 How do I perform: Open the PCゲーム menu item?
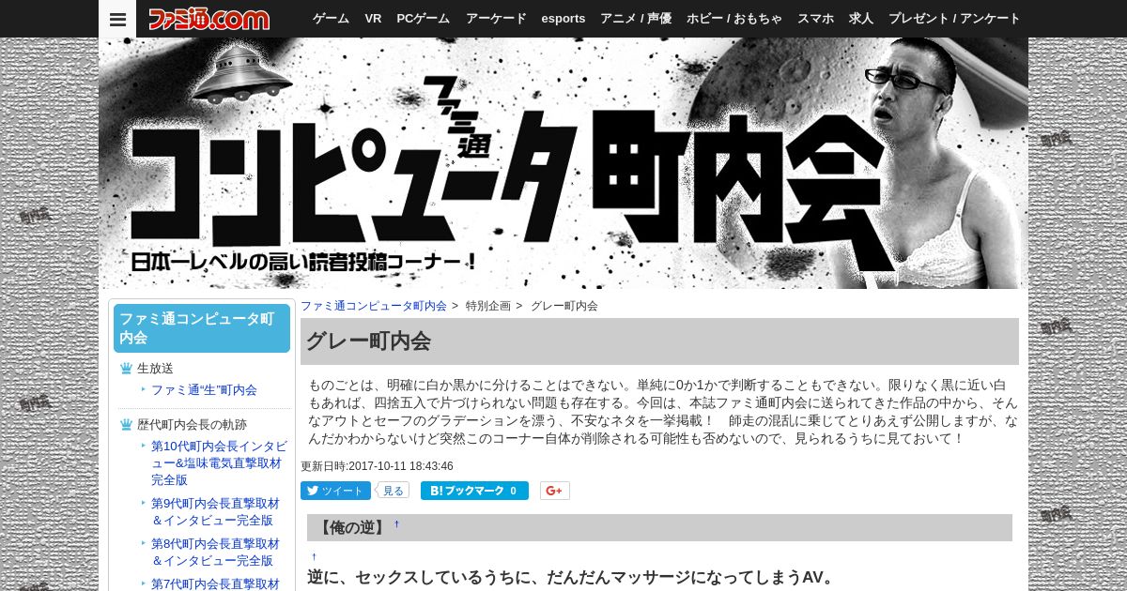tap(424, 19)
